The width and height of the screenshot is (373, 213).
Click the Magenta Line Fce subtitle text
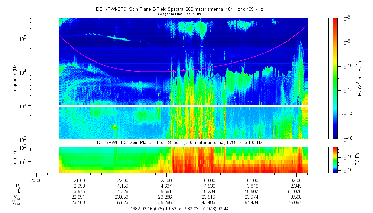tap(179, 14)
